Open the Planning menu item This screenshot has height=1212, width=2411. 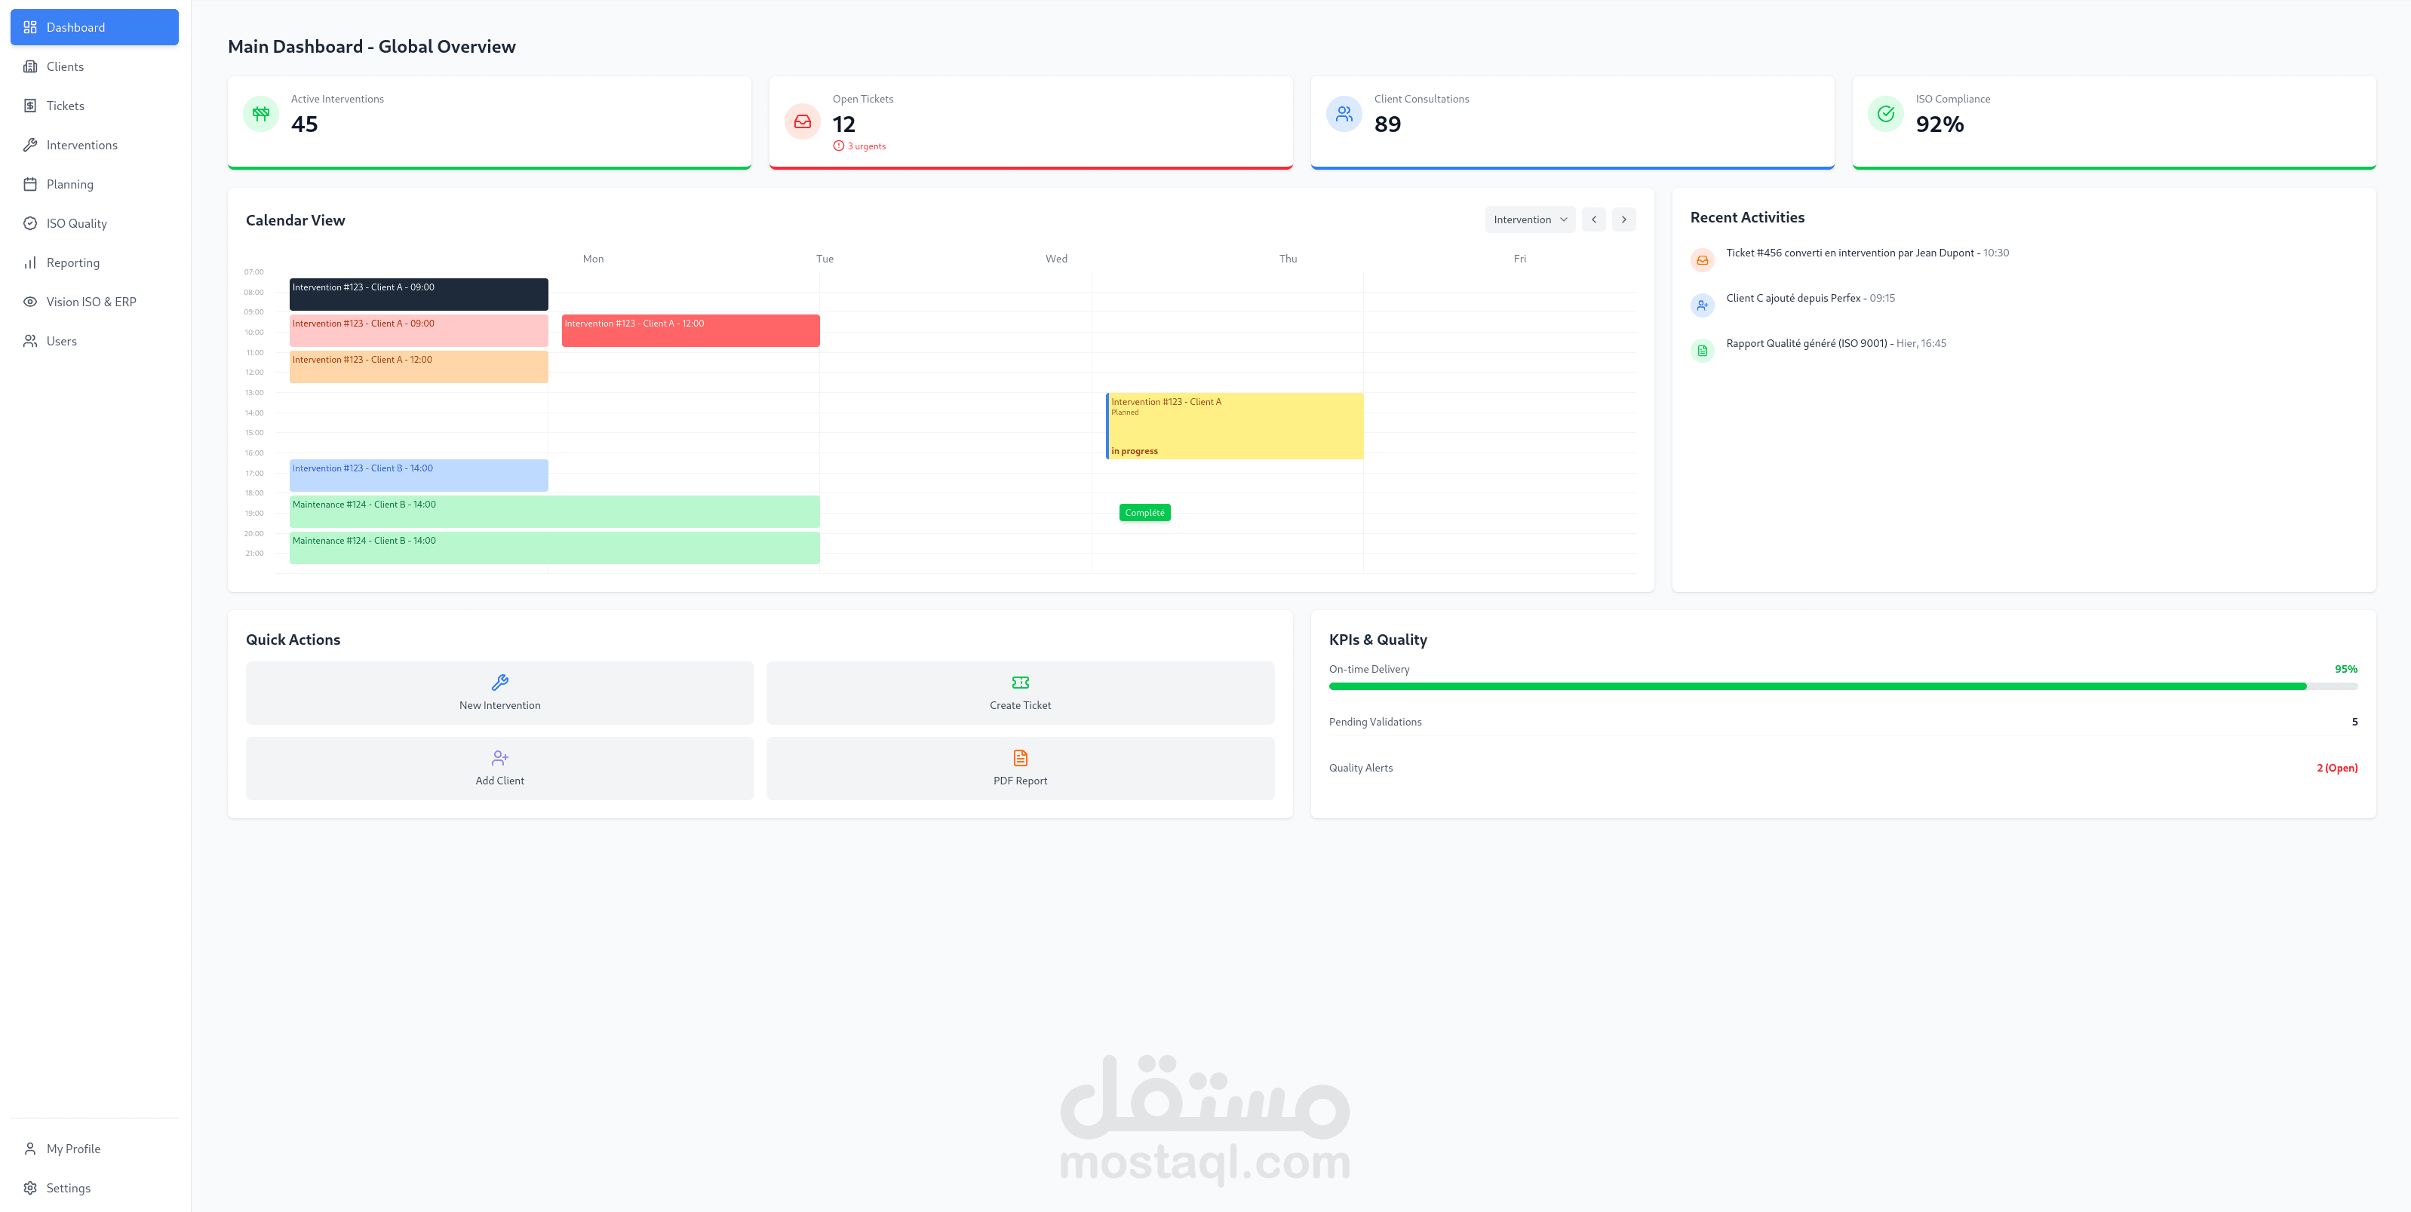94,184
